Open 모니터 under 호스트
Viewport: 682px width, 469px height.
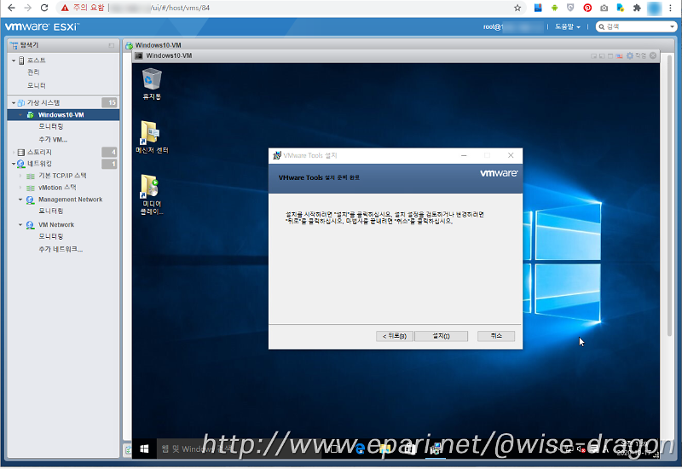(x=37, y=85)
